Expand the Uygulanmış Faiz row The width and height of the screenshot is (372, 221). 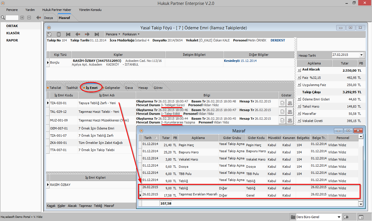point(299,85)
